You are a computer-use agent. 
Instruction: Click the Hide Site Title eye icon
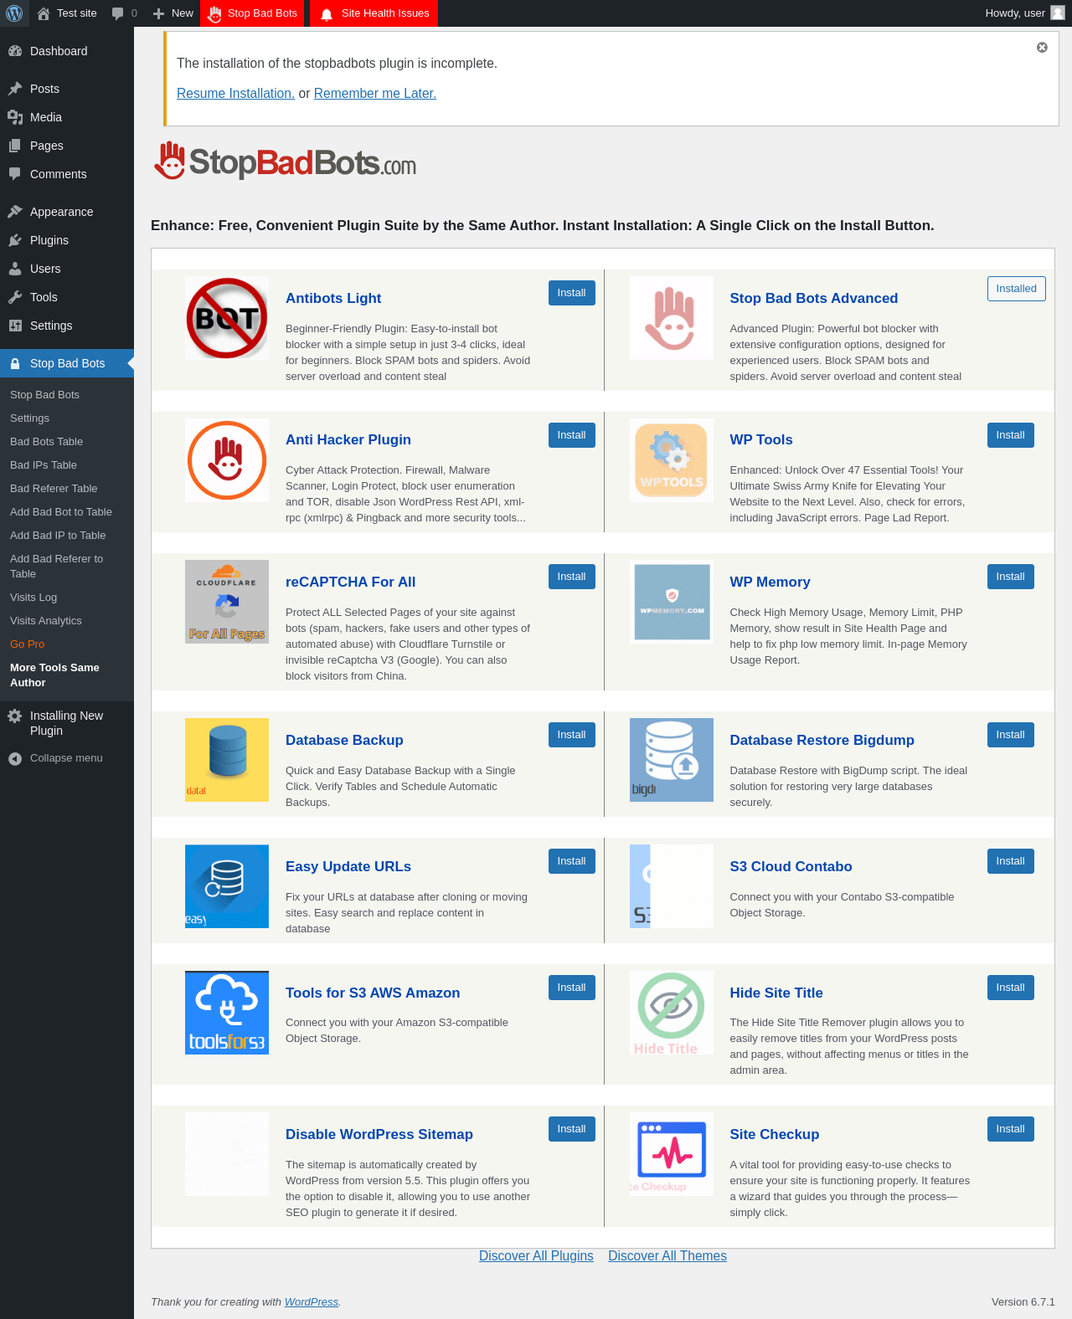pos(672,1013)
